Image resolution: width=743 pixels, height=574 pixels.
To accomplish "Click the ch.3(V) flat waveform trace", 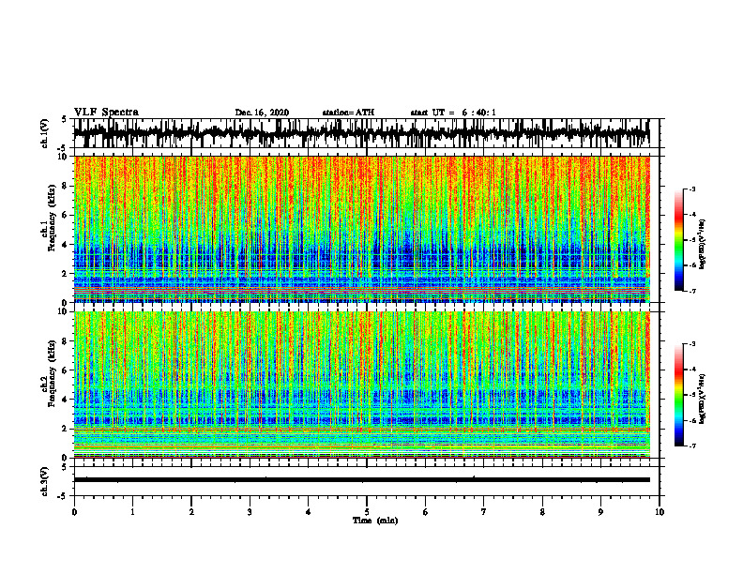I will (x=362, y=480).
